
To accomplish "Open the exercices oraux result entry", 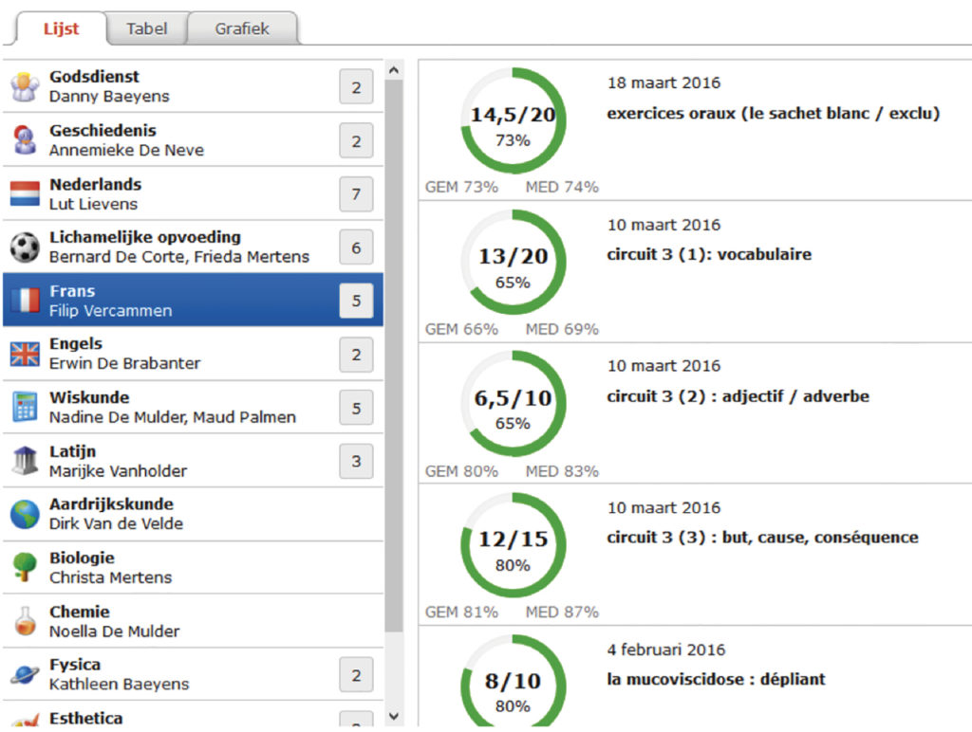I will point(773,114).
